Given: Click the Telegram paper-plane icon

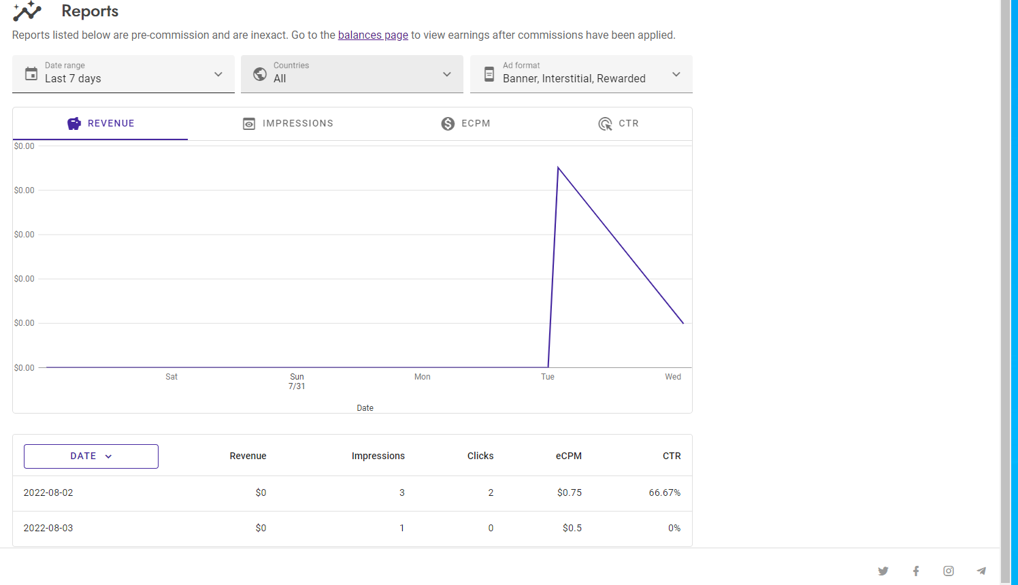Looking at the screenshot, I should pyautogui.click(x=981, y=571).
